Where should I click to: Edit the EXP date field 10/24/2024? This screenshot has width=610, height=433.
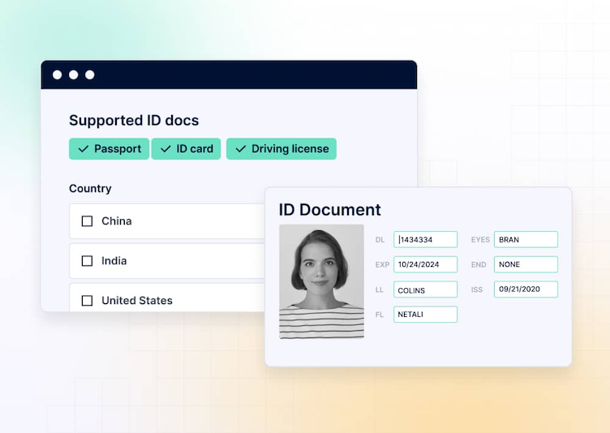(x=426, y=264)
